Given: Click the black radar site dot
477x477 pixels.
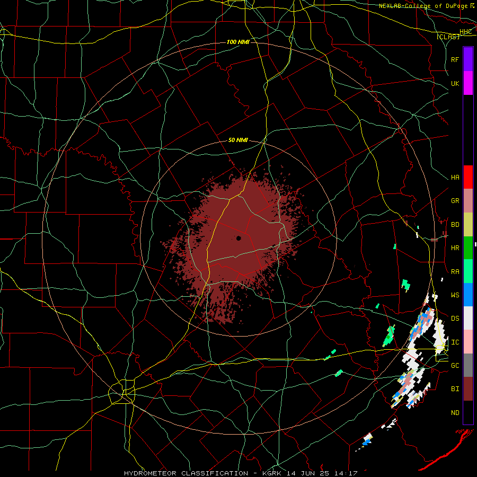Looking at the screenshot, I should pos(239,238).
